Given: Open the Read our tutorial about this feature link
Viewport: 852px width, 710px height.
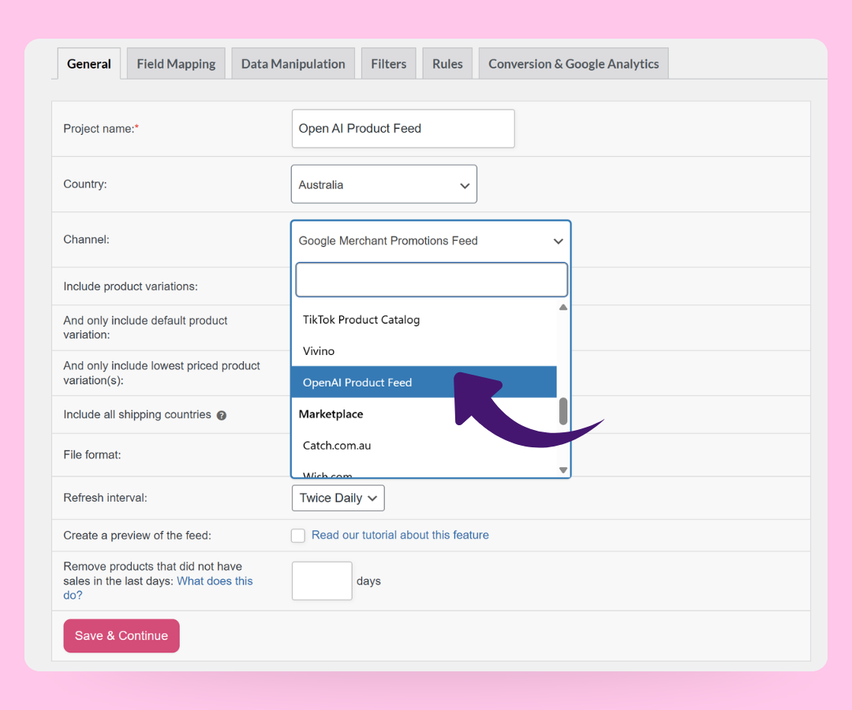Looking at the screenshot, I should 400,535.
